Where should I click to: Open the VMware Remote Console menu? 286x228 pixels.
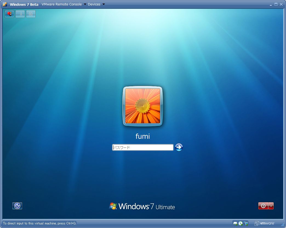tap(64, 4)
